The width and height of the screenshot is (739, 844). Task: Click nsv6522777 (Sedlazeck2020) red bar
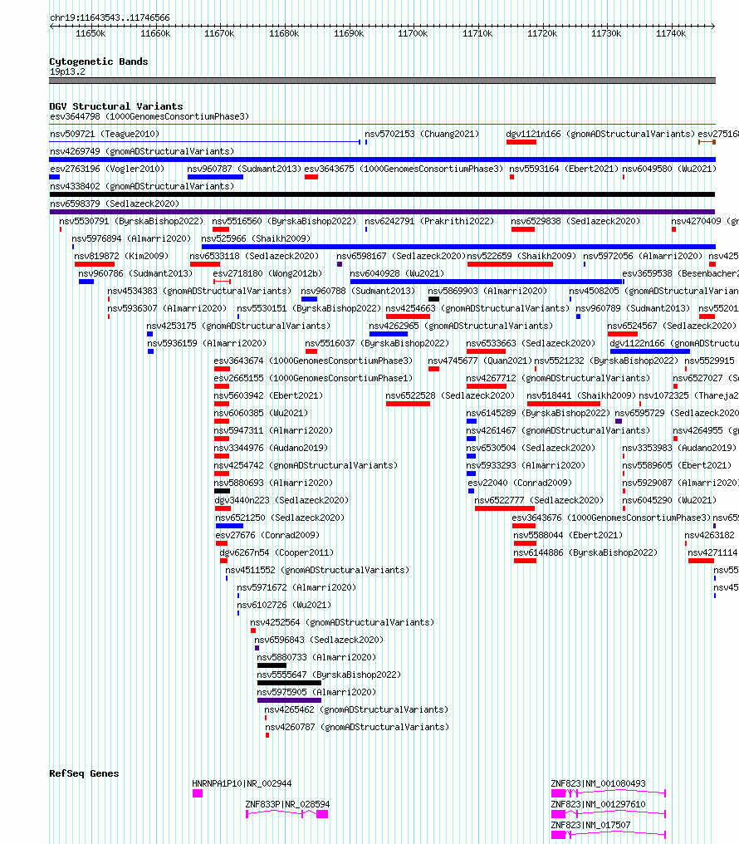point(505,508)
